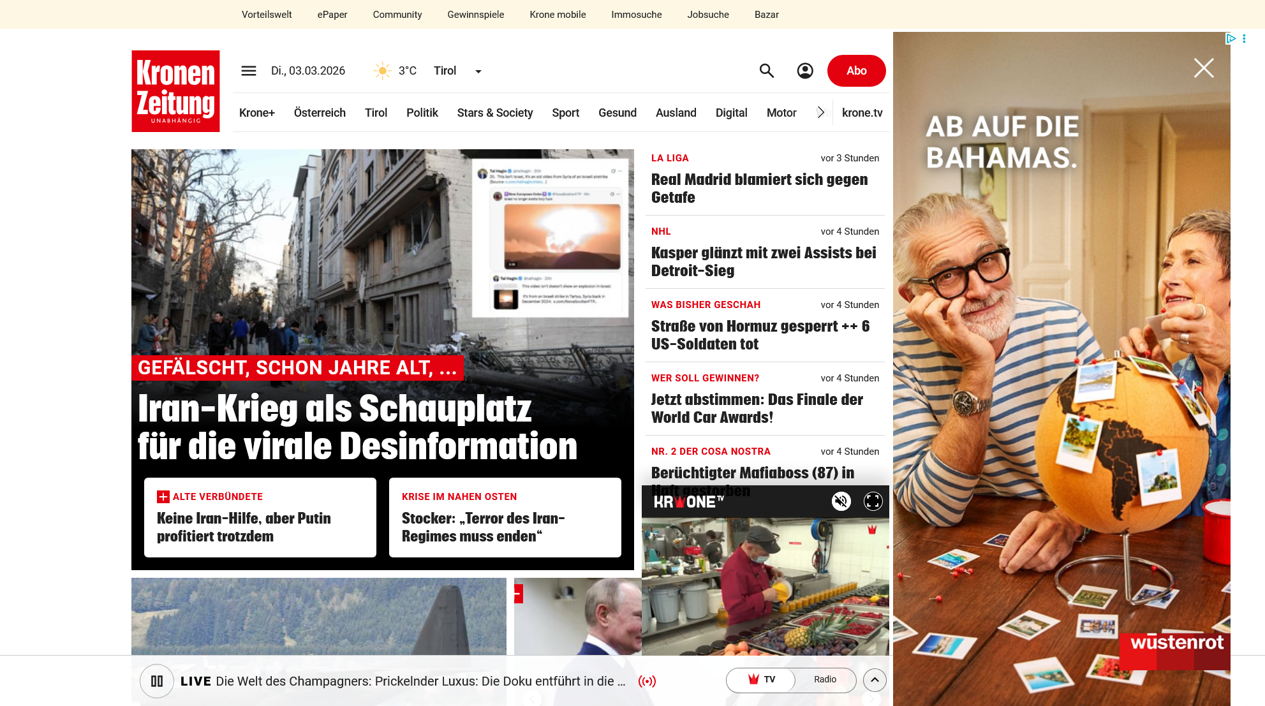Image resolution: width=1265 pixels, height=706 pixels.
Task: Open the Sport navigation tab
Action: pyautogui.click(x=565, y=113)
